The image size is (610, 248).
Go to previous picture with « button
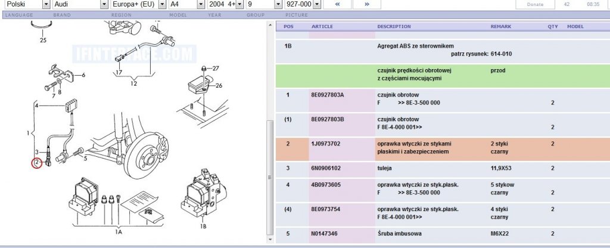click(337, 4)
